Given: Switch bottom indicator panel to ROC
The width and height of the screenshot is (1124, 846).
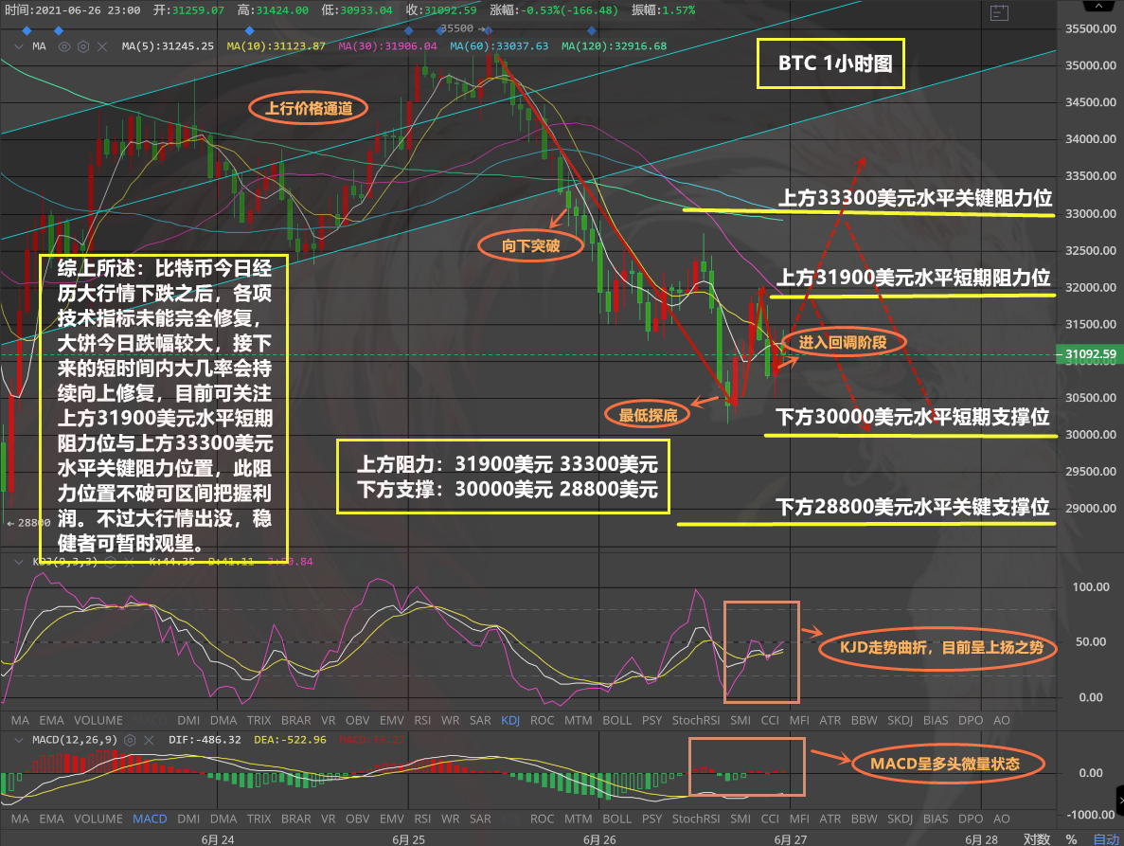Looking at the screenshot, I should tap(542, 819).
